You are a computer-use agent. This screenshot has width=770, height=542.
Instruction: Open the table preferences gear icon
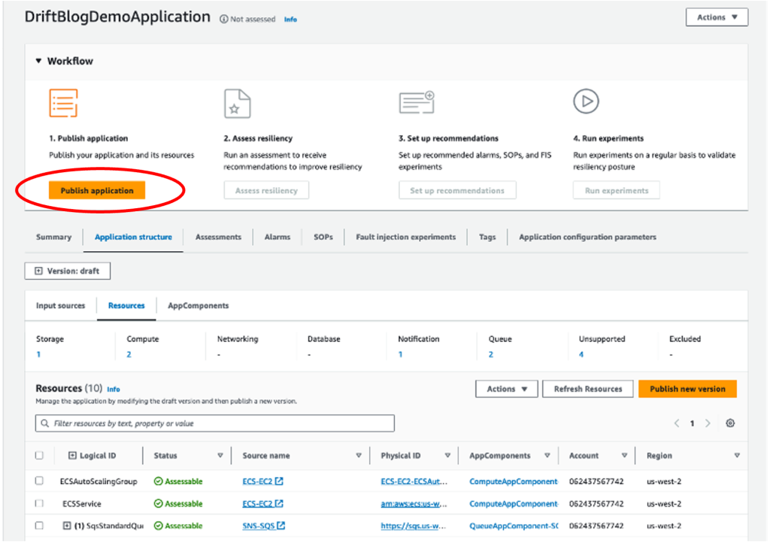730,423
